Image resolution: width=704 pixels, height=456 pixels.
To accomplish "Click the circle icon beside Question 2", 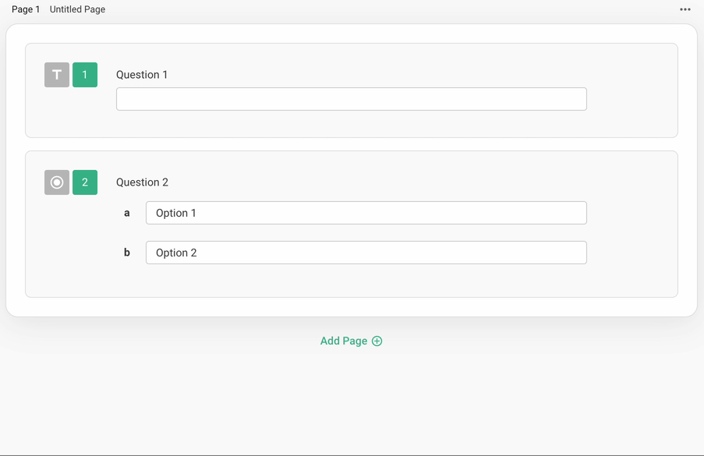I will click(x=56, y=182).
